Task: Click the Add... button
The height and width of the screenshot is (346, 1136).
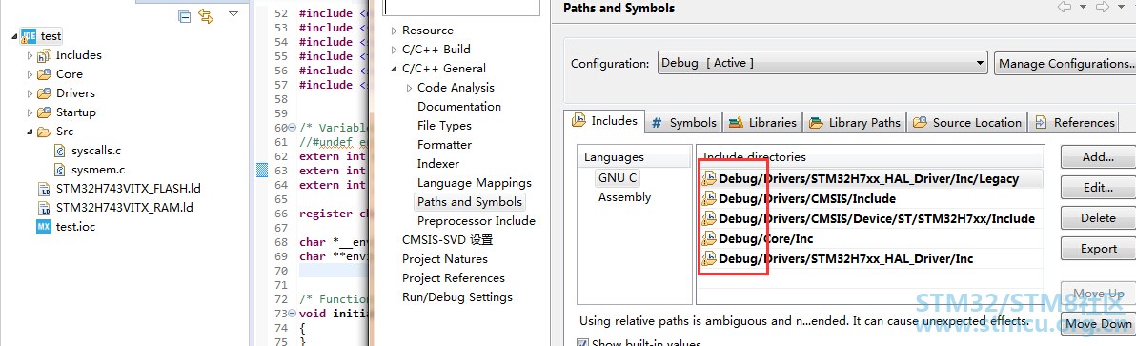Action: point(1098,156)
